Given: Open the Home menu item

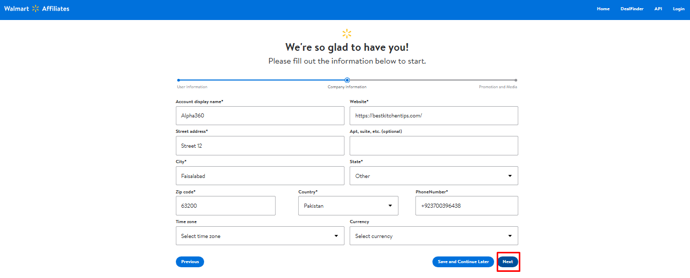Looking at the screenshot, I should coord(603,9).
